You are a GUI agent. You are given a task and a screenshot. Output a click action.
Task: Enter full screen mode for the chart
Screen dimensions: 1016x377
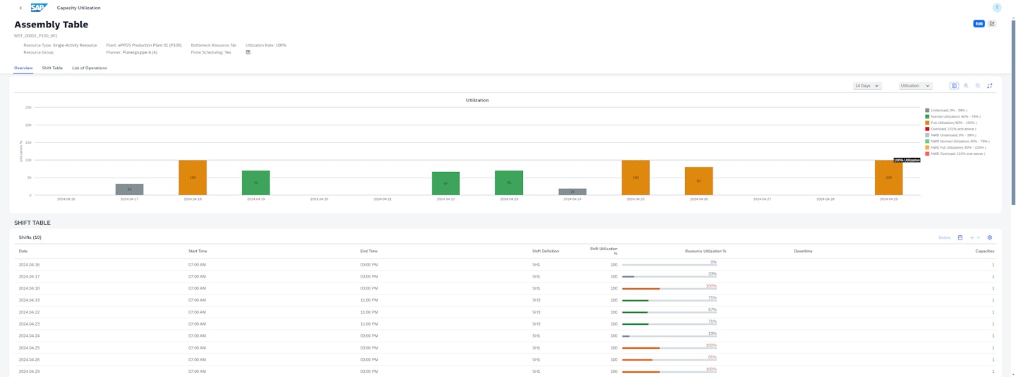point(990,86)
